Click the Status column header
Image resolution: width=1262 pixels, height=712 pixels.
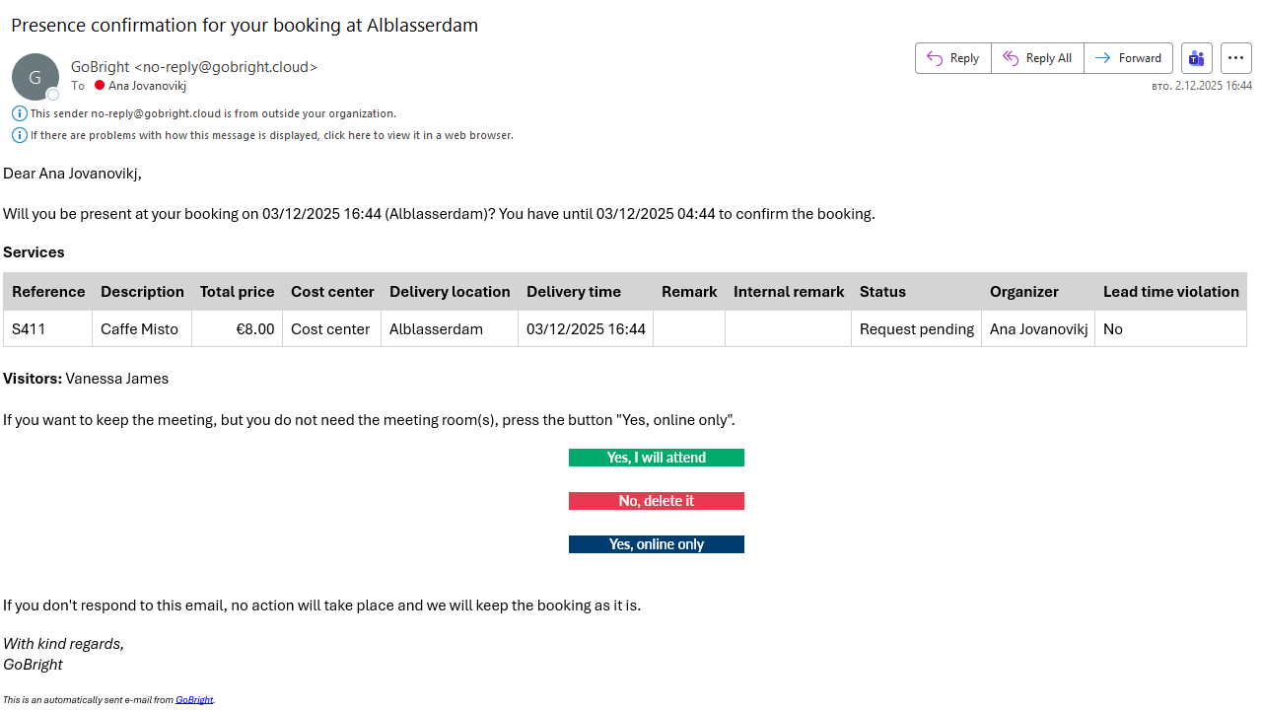pos(882,292)
